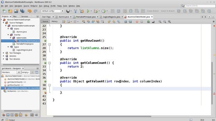Viewport: 216px width, 121px height.
Task: Expand the Libraries tree node
Action: click(x=4, y=56)
